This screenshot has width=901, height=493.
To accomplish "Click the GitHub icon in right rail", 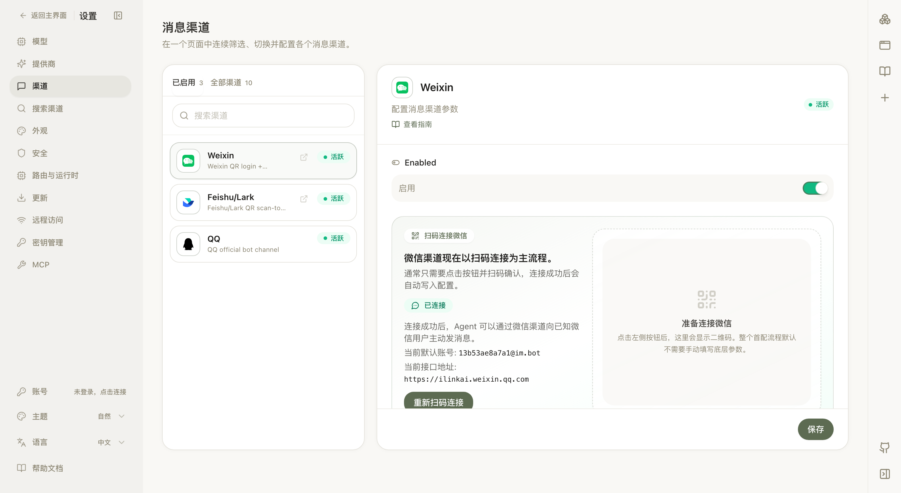I will click(885, 447).
